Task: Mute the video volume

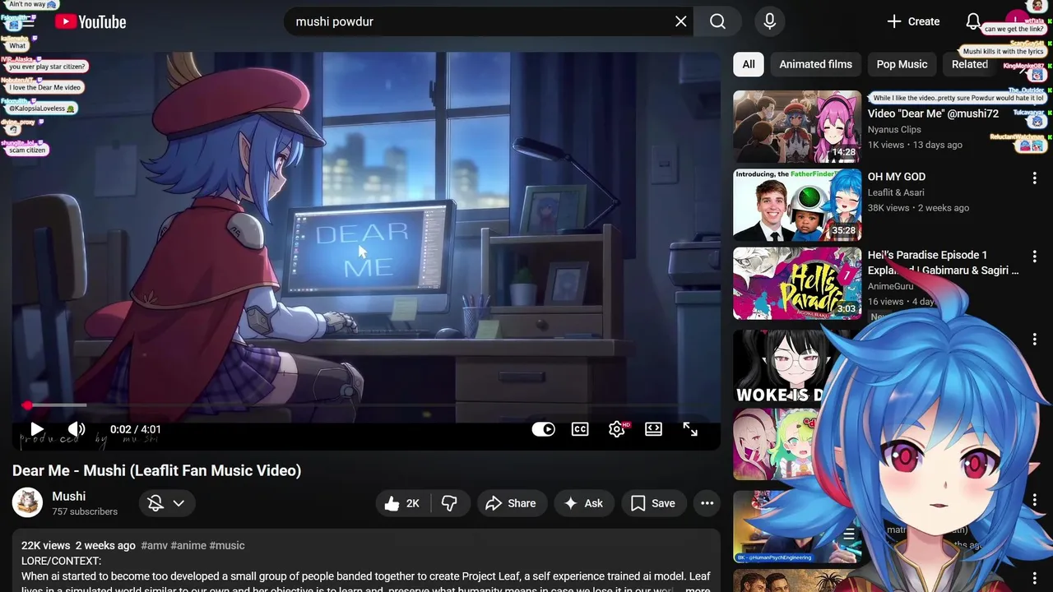Action: [77, 429]
